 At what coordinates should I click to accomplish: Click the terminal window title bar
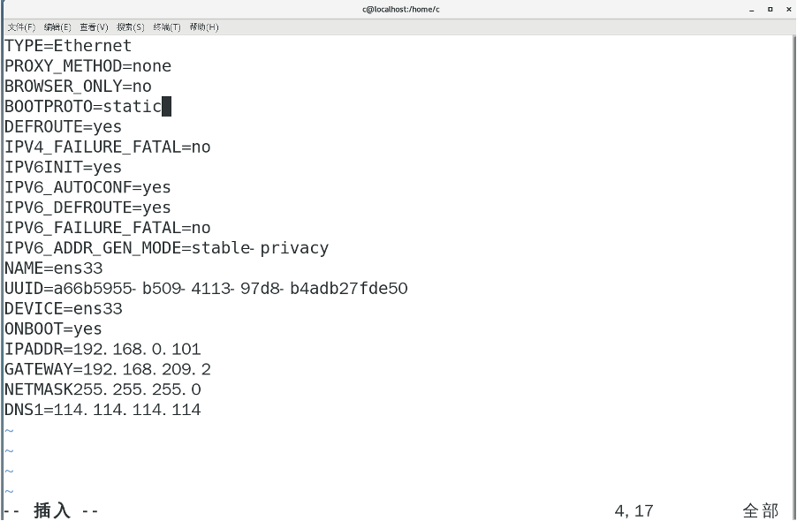coord(398,9)
